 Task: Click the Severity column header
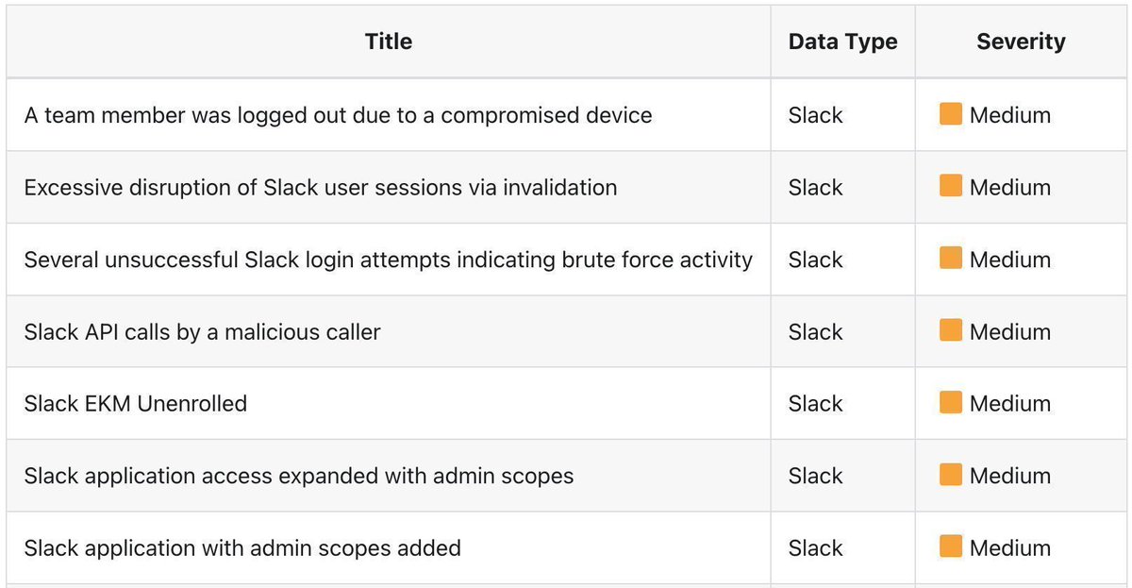coord(1021,42)
